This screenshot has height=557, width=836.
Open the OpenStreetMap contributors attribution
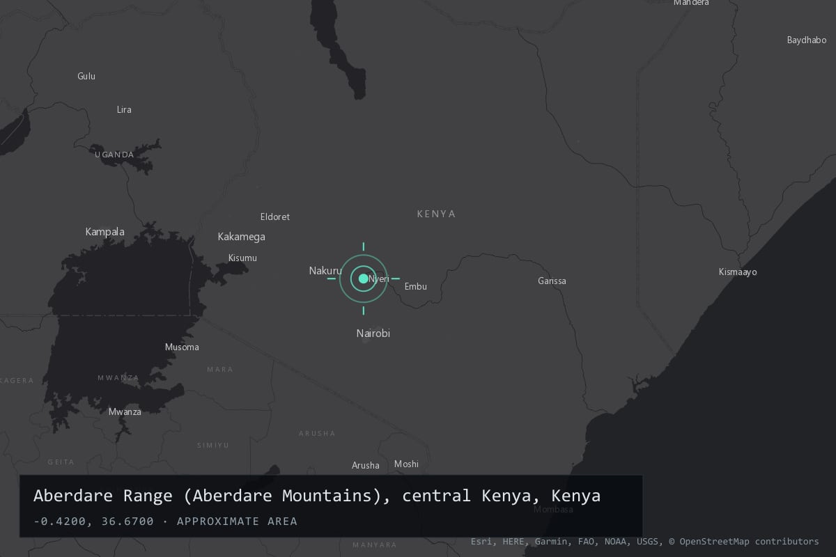[744, 541]
